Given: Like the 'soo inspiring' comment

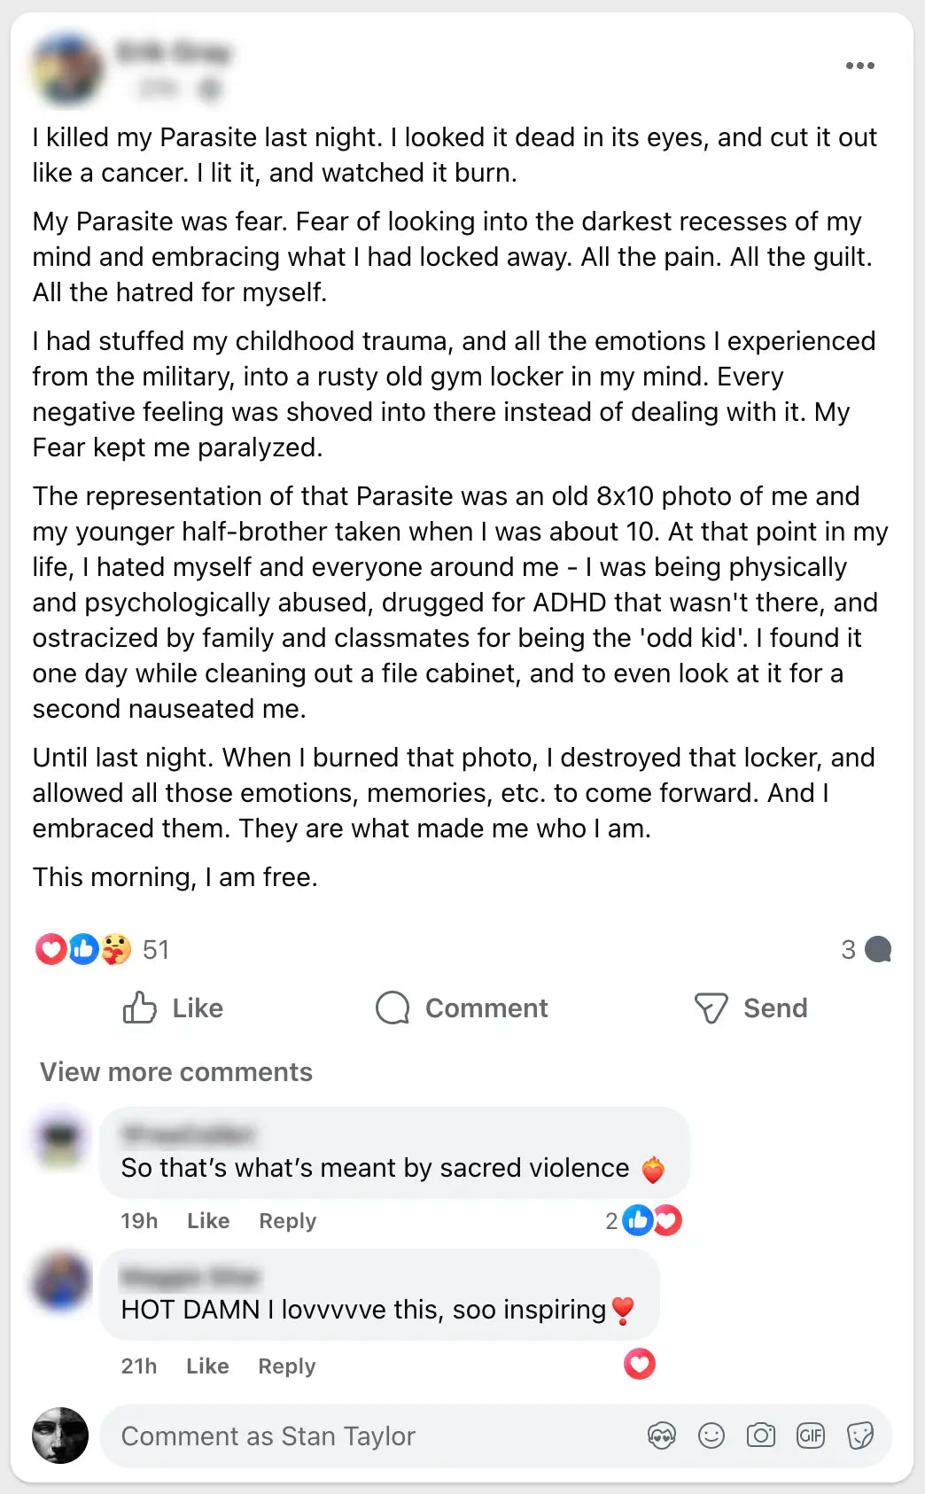Looking at the screenshot, I should pyautogui.click(x=207, y=1366).
